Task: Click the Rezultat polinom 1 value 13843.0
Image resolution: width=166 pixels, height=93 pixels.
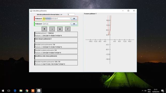Action: (x=51, y=33)
